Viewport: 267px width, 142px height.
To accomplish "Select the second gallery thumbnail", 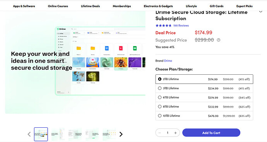I will click(x=58, y=134).
